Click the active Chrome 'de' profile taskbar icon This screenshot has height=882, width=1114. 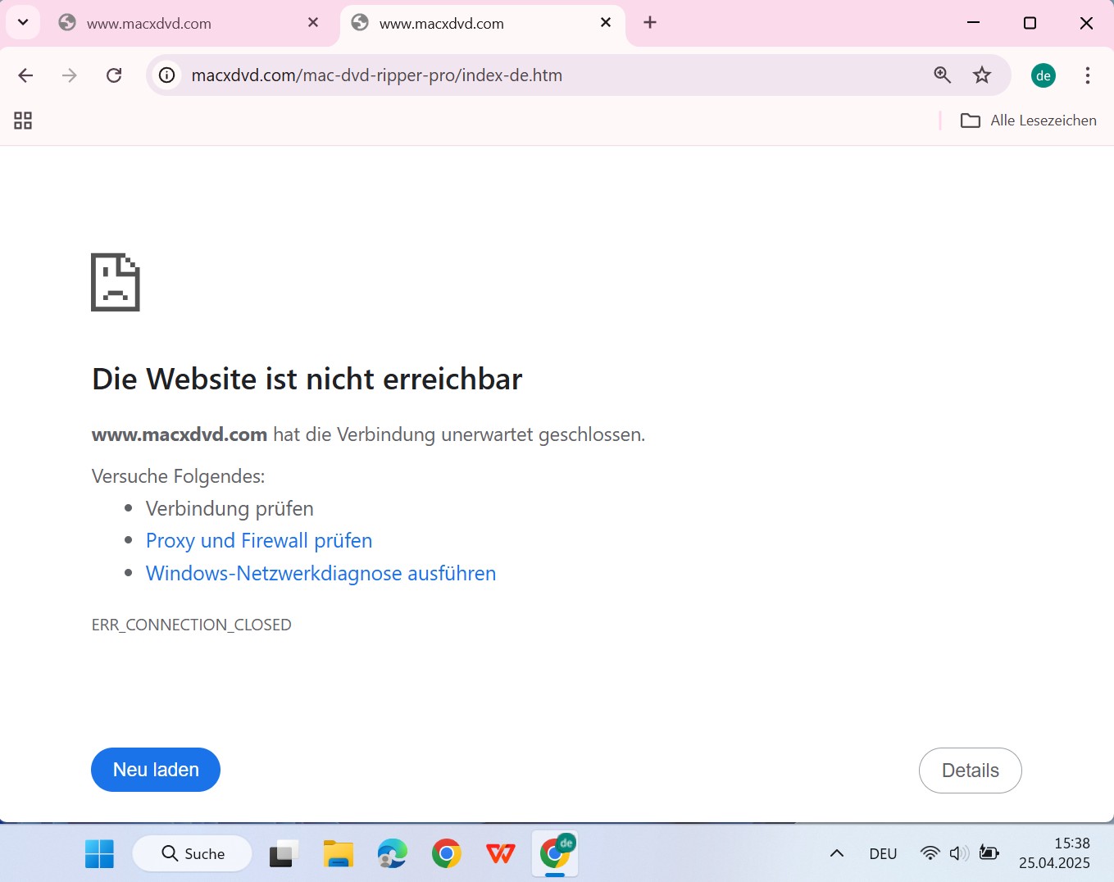pyautogui.click(x=555, y=854)
